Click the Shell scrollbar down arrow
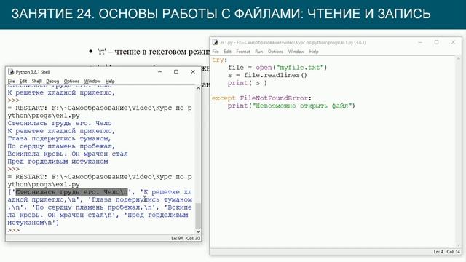The image size is (466, 262). pos(198,231)
